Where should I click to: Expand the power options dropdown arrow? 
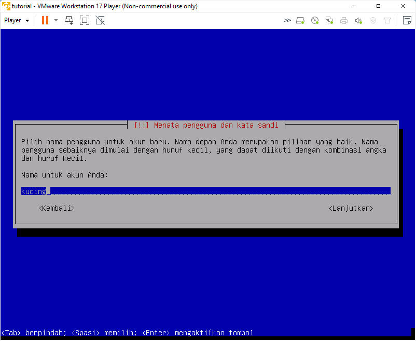pyautogui.click(x=56, y=20)
